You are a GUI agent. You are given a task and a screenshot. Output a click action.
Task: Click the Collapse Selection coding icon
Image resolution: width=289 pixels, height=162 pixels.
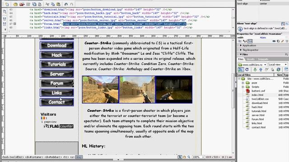click(x=5, y=24)
